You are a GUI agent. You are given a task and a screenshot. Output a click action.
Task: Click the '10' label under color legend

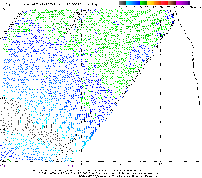click(133, 7)
